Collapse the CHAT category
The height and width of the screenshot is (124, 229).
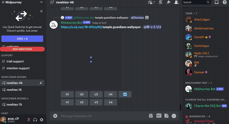point(5,113)
